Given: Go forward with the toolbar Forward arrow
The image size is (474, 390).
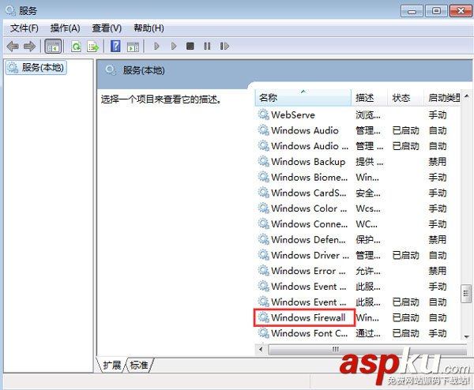Looking at the screenshot, I should 29,47.
